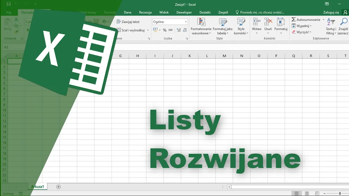Expand the Autosumowanie dropdown arrow
The width and height of the screenshot is (349, 196).
324,20
